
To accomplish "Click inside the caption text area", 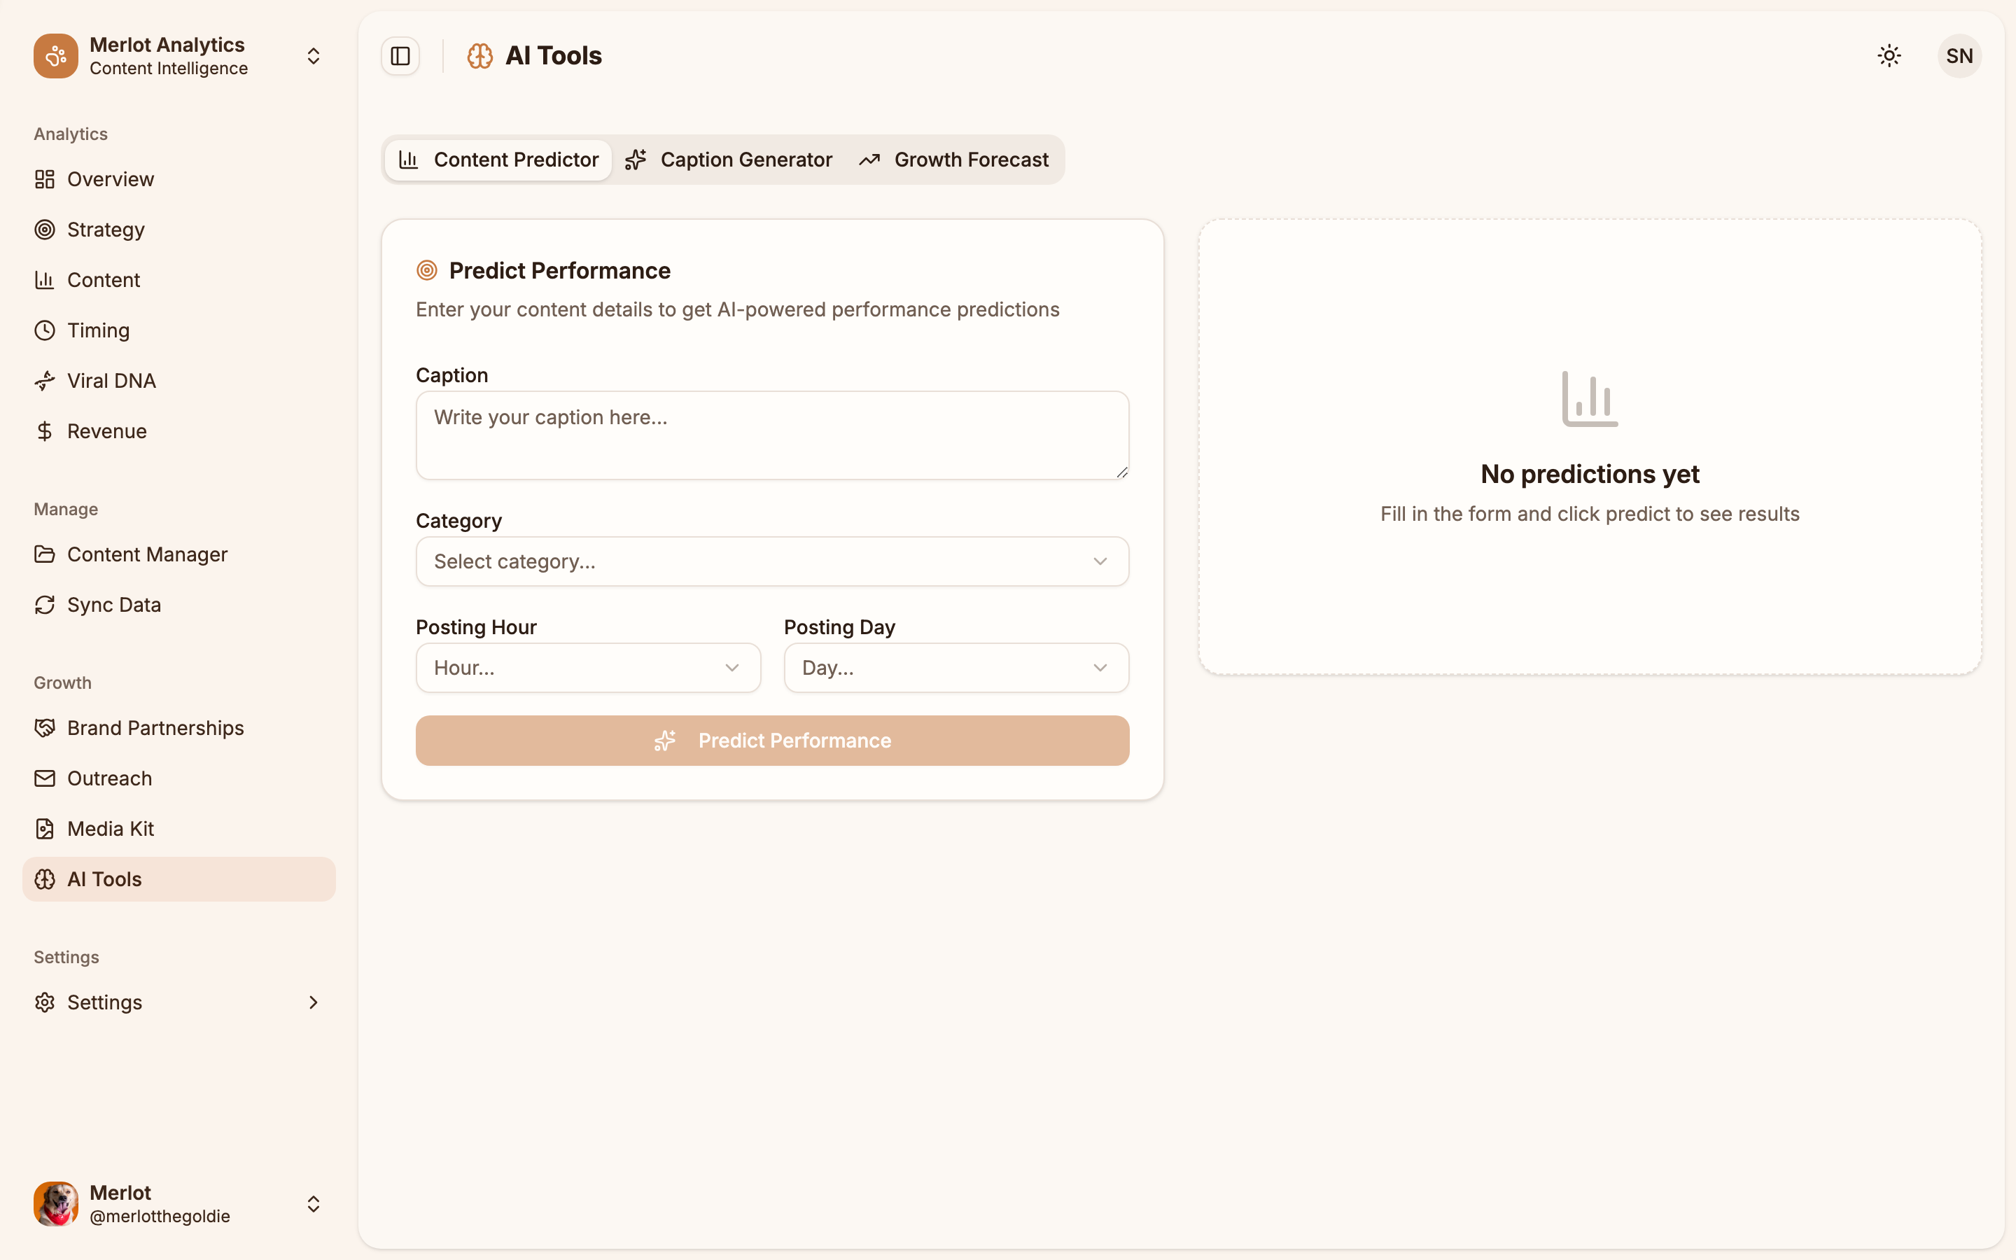I will pyautogui.click(x=771, y=434).
